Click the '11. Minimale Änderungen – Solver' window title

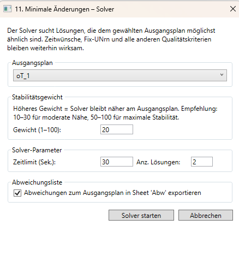click(64, 9)
